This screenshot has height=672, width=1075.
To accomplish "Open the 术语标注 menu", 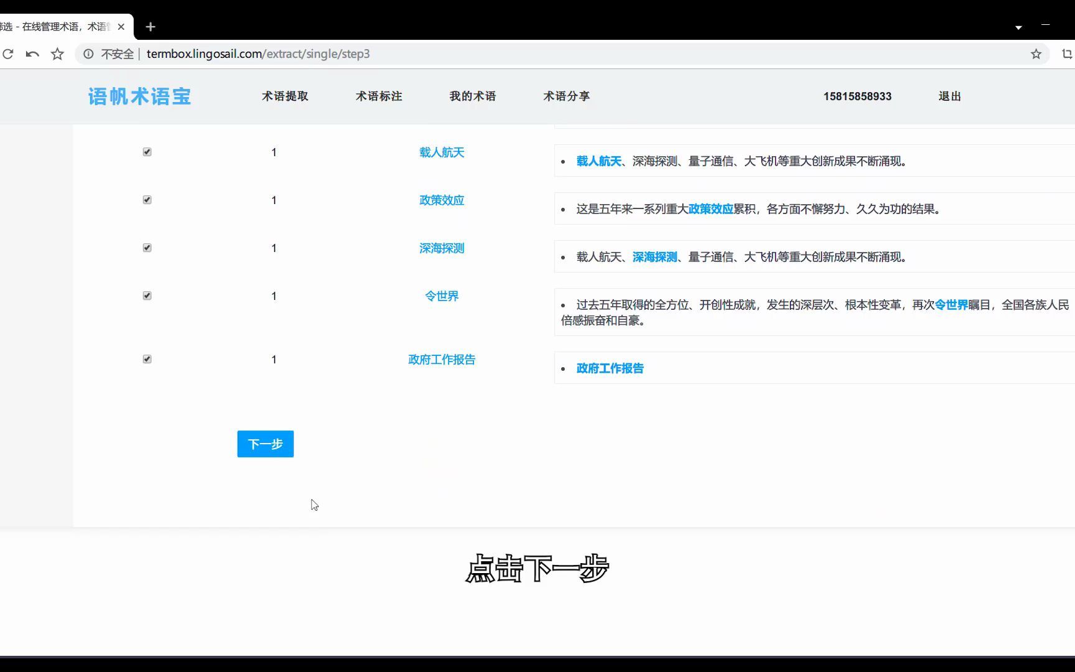I will (x=379, y=96).
